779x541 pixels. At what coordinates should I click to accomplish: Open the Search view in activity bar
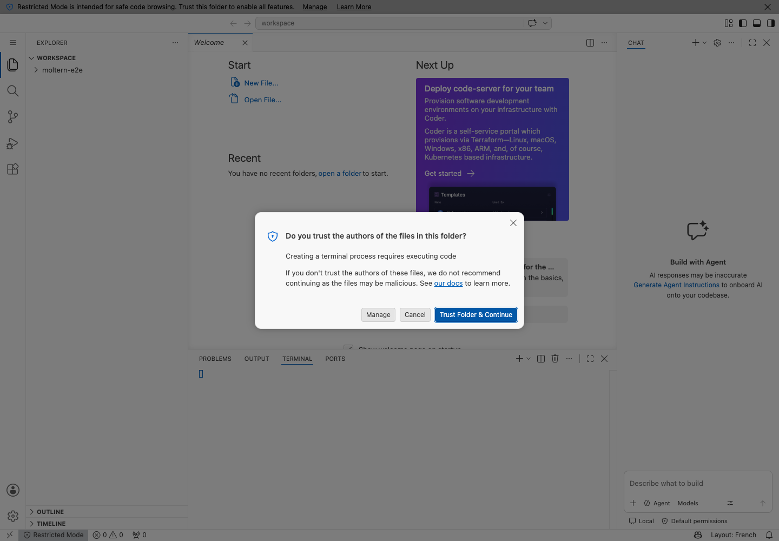coord(13,91)
